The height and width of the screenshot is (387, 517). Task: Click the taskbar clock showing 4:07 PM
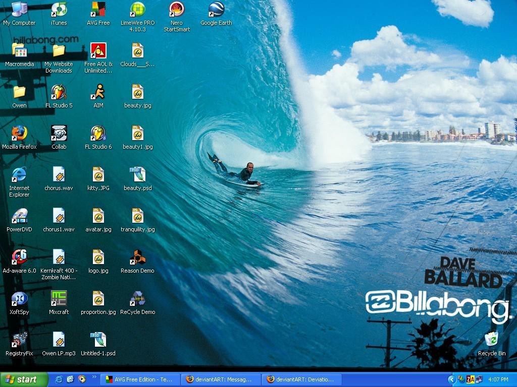pos(498,380)
